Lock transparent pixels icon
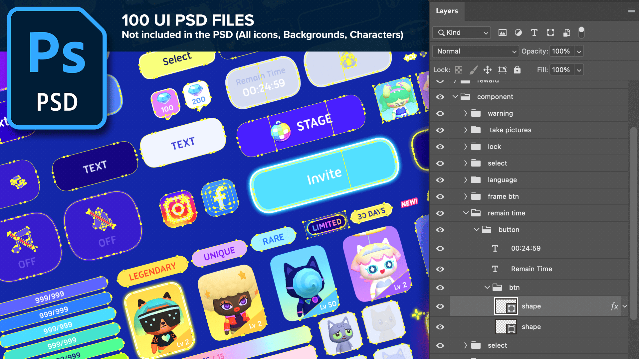This screenshot has height=359, width=639. [x=459, y=70]
